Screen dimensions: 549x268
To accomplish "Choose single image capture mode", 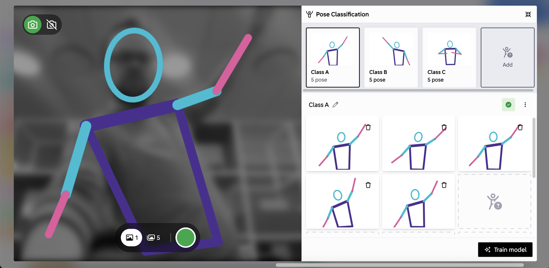I will coord(132,238).
